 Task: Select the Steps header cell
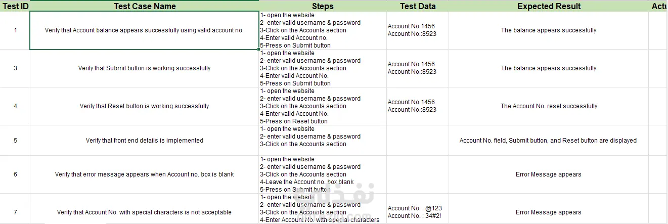click(323, 6)
